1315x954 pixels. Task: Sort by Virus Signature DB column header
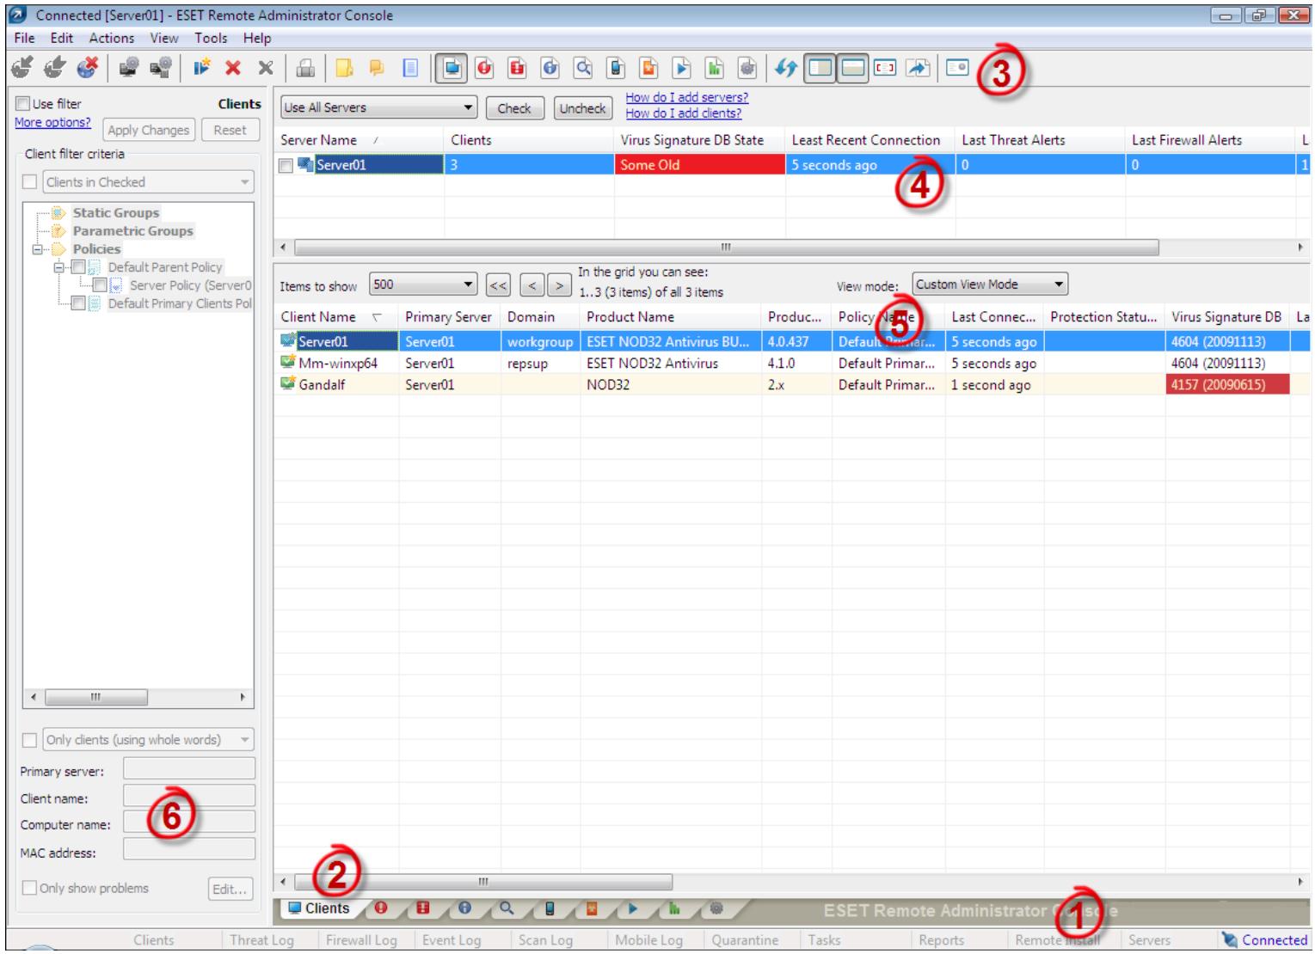tap(1226, 317)
